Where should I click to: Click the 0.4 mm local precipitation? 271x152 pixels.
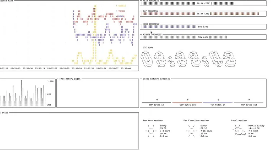pos(252,136)
